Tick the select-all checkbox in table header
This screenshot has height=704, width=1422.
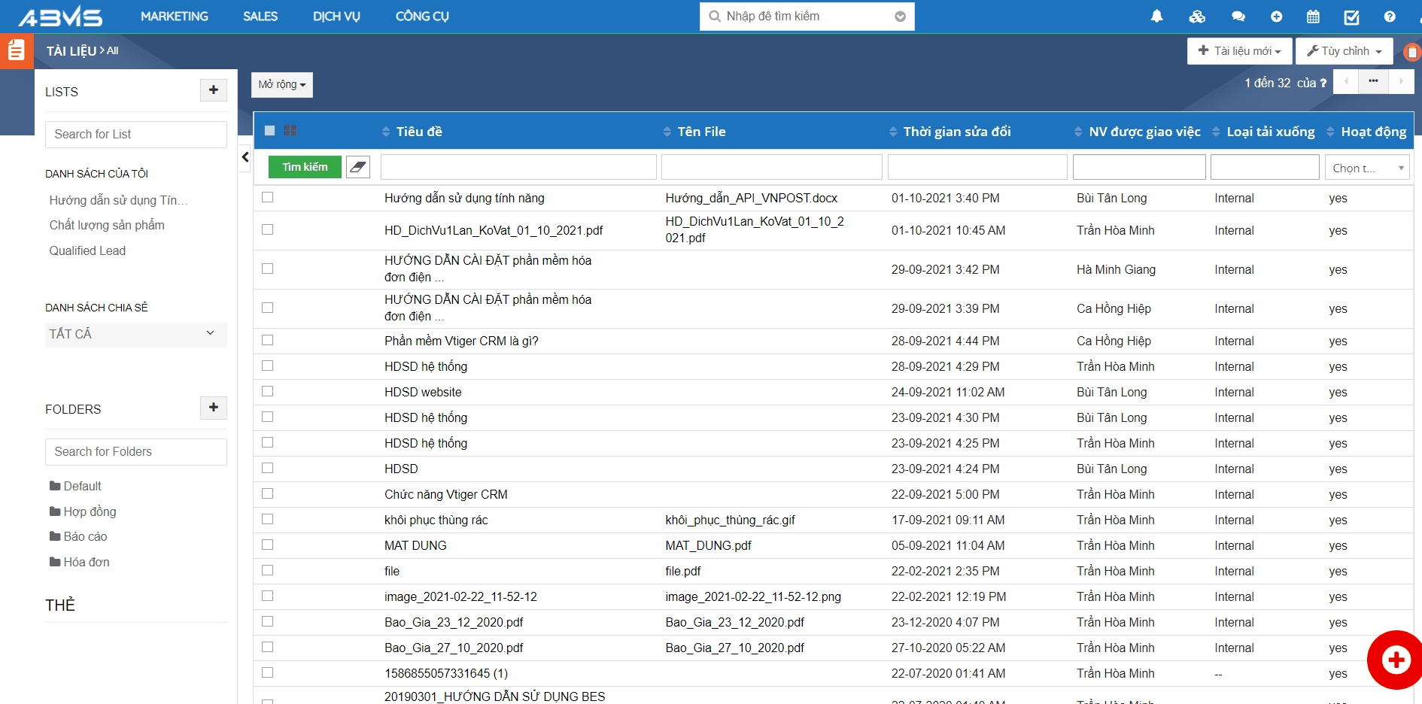pos(270,131)
